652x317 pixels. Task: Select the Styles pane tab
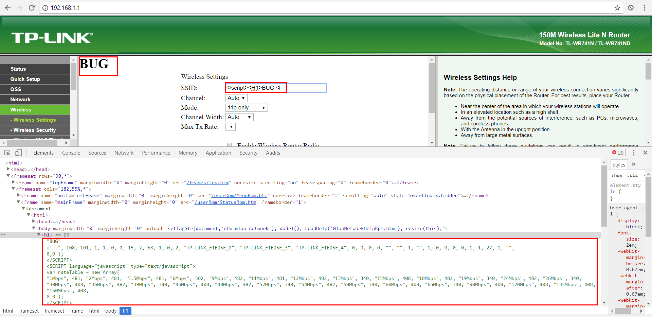pos(619,165)
